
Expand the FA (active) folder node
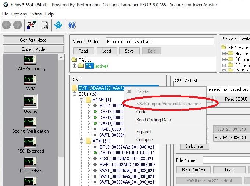pyautogui.click(x=74, y=66)
